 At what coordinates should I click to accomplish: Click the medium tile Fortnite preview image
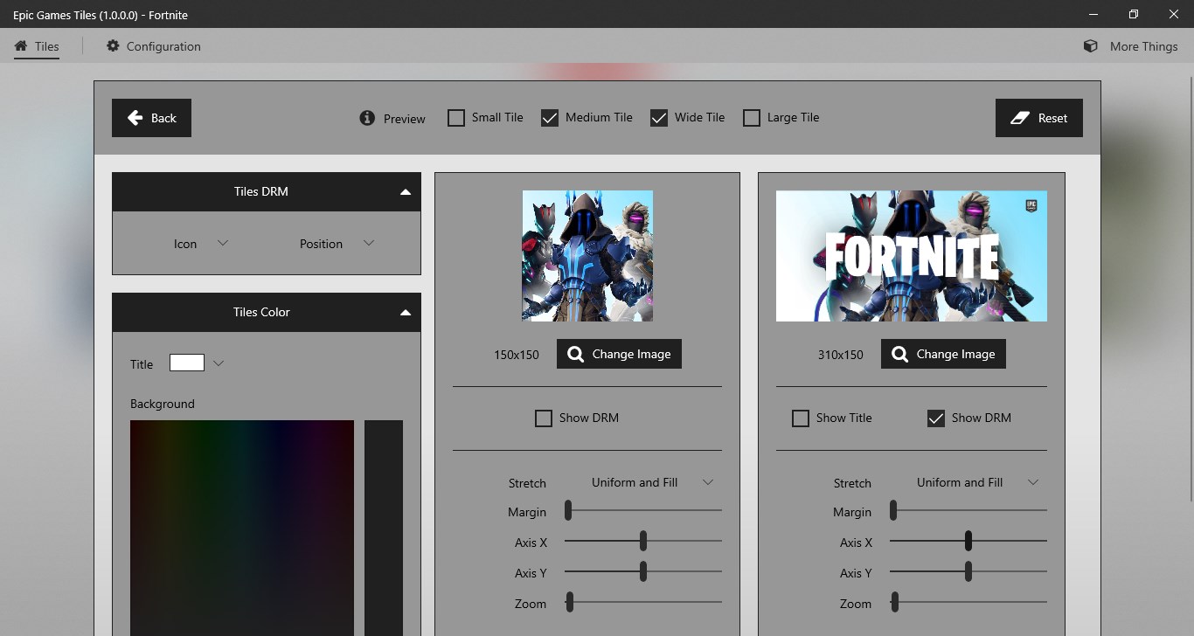[587, 256]
